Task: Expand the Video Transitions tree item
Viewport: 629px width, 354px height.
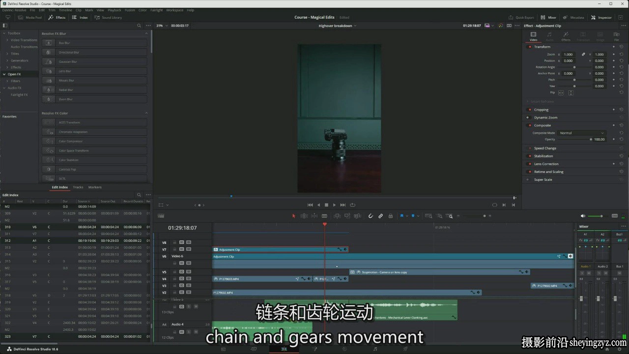Action: (x=7, y=40)
